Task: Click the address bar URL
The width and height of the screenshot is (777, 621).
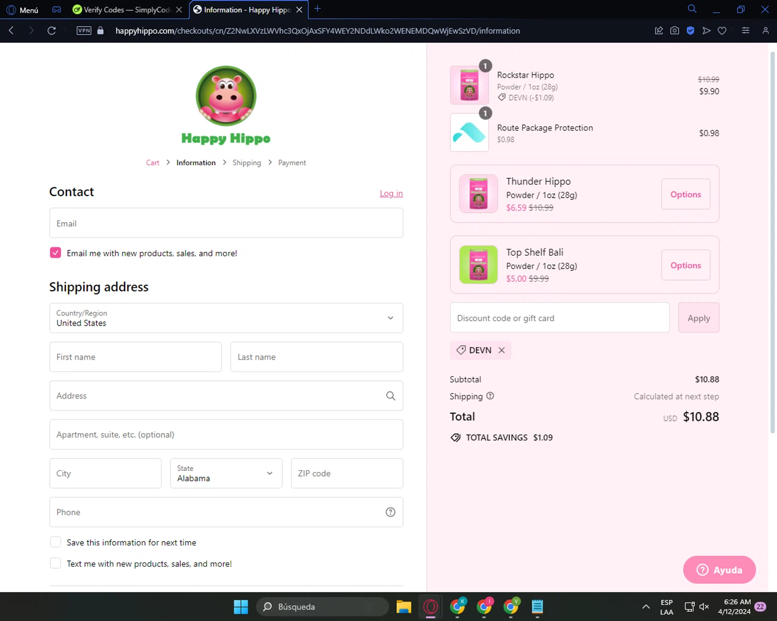Action: click(318, 31)
